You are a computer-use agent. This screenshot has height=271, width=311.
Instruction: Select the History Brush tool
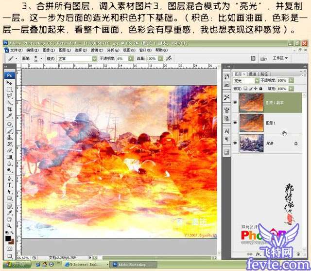9,144
